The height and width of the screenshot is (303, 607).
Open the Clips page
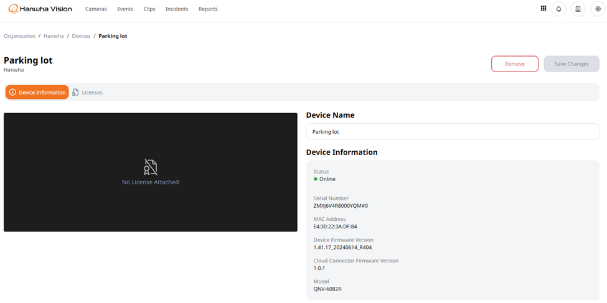pos(149,9)
